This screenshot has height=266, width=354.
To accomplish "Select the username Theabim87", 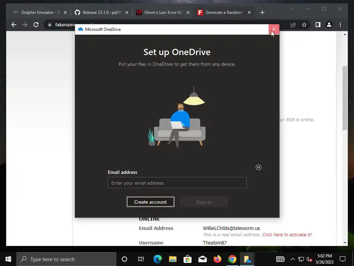I will point(214,243).
